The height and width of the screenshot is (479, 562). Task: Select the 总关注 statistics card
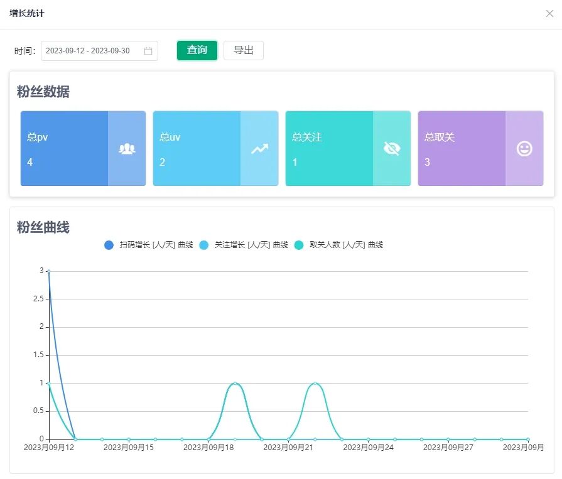[330, 149]
